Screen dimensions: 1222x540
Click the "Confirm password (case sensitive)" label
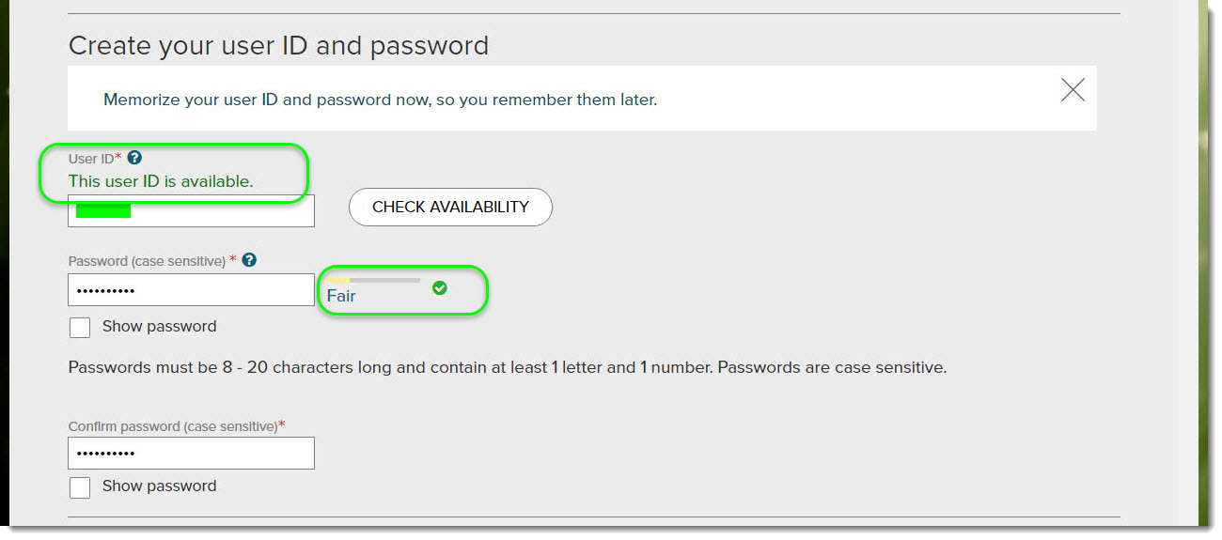[173, 426]
